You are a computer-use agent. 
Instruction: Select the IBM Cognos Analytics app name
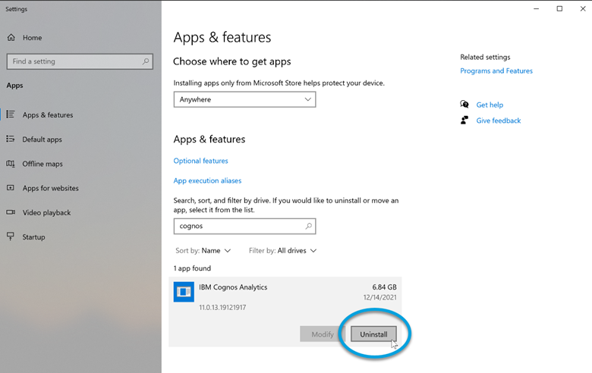[x=233, y=287]
